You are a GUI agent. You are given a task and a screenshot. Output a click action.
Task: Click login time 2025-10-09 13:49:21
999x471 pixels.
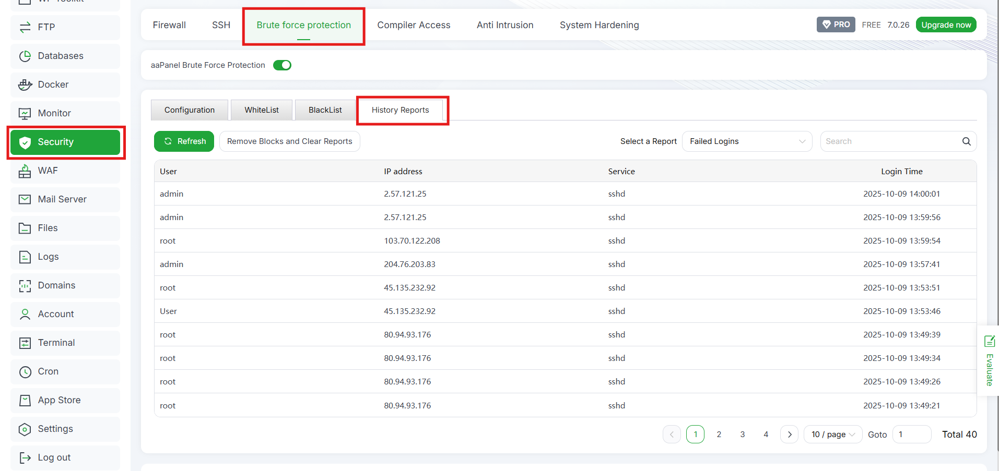tap(902, 406)
